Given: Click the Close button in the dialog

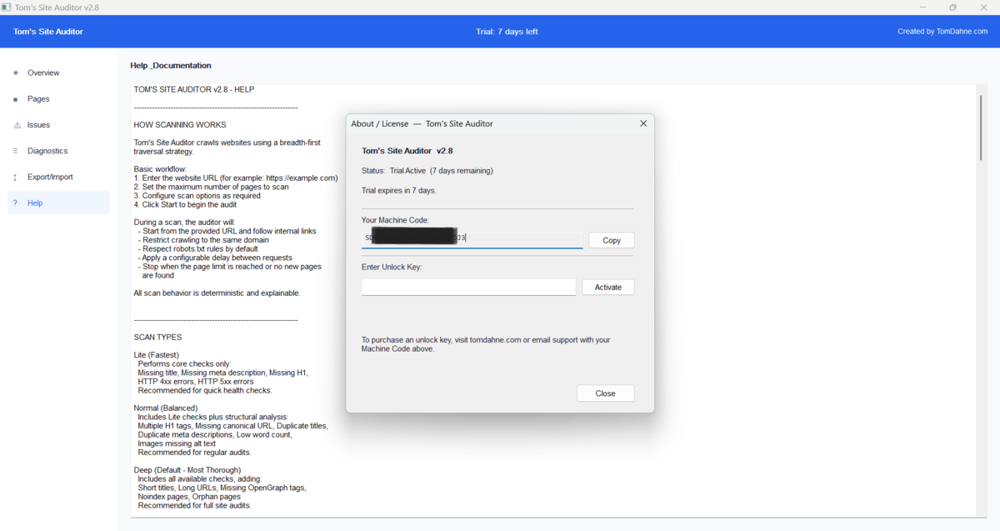Looking at the screenshot, I should tap(605, 393).
